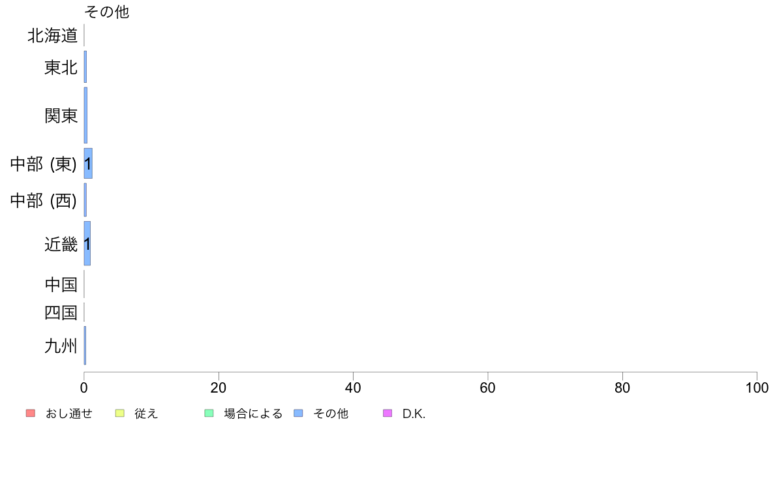The width and height of the screenshot is (775, 480).
Task: Select the magenta D.K. legend swatch
Action: [x=387, y=413]
